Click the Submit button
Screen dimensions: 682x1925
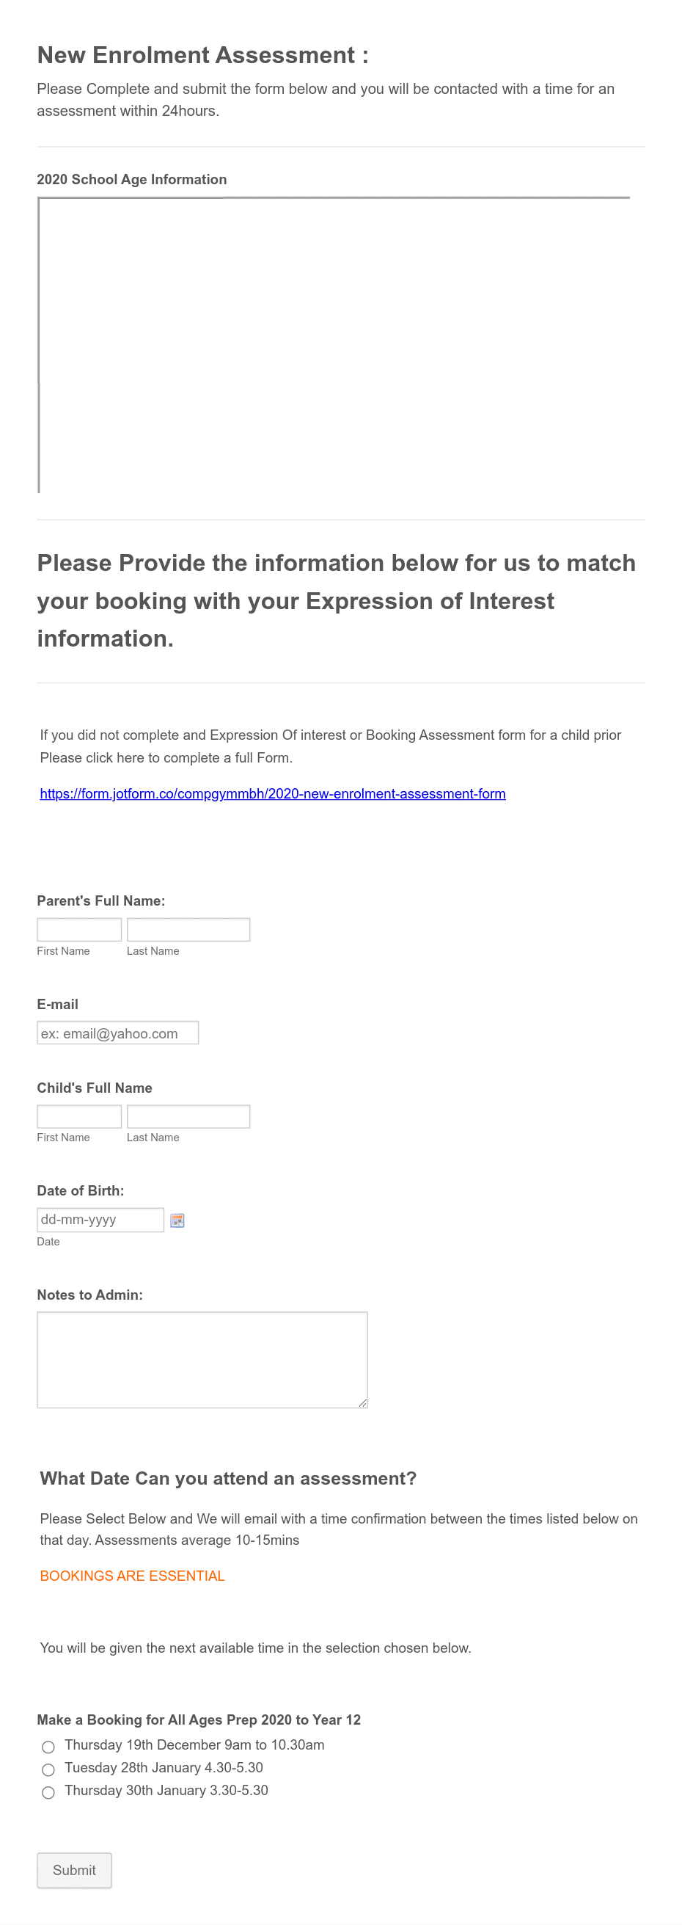coord(74,1871)
